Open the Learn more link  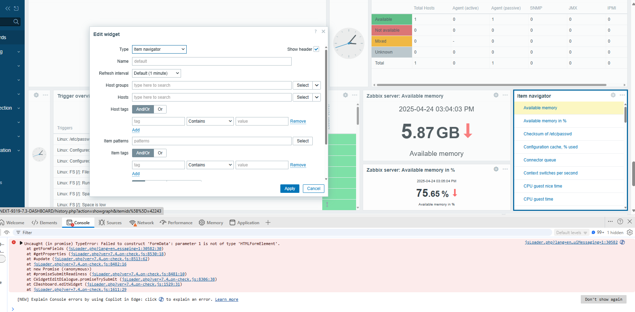coord(226,299)
